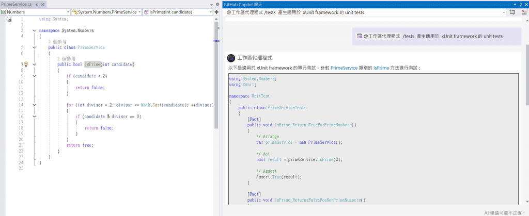Click 'return true;' on line 21
The image size is (529, 216).
[x=80, y=145]
